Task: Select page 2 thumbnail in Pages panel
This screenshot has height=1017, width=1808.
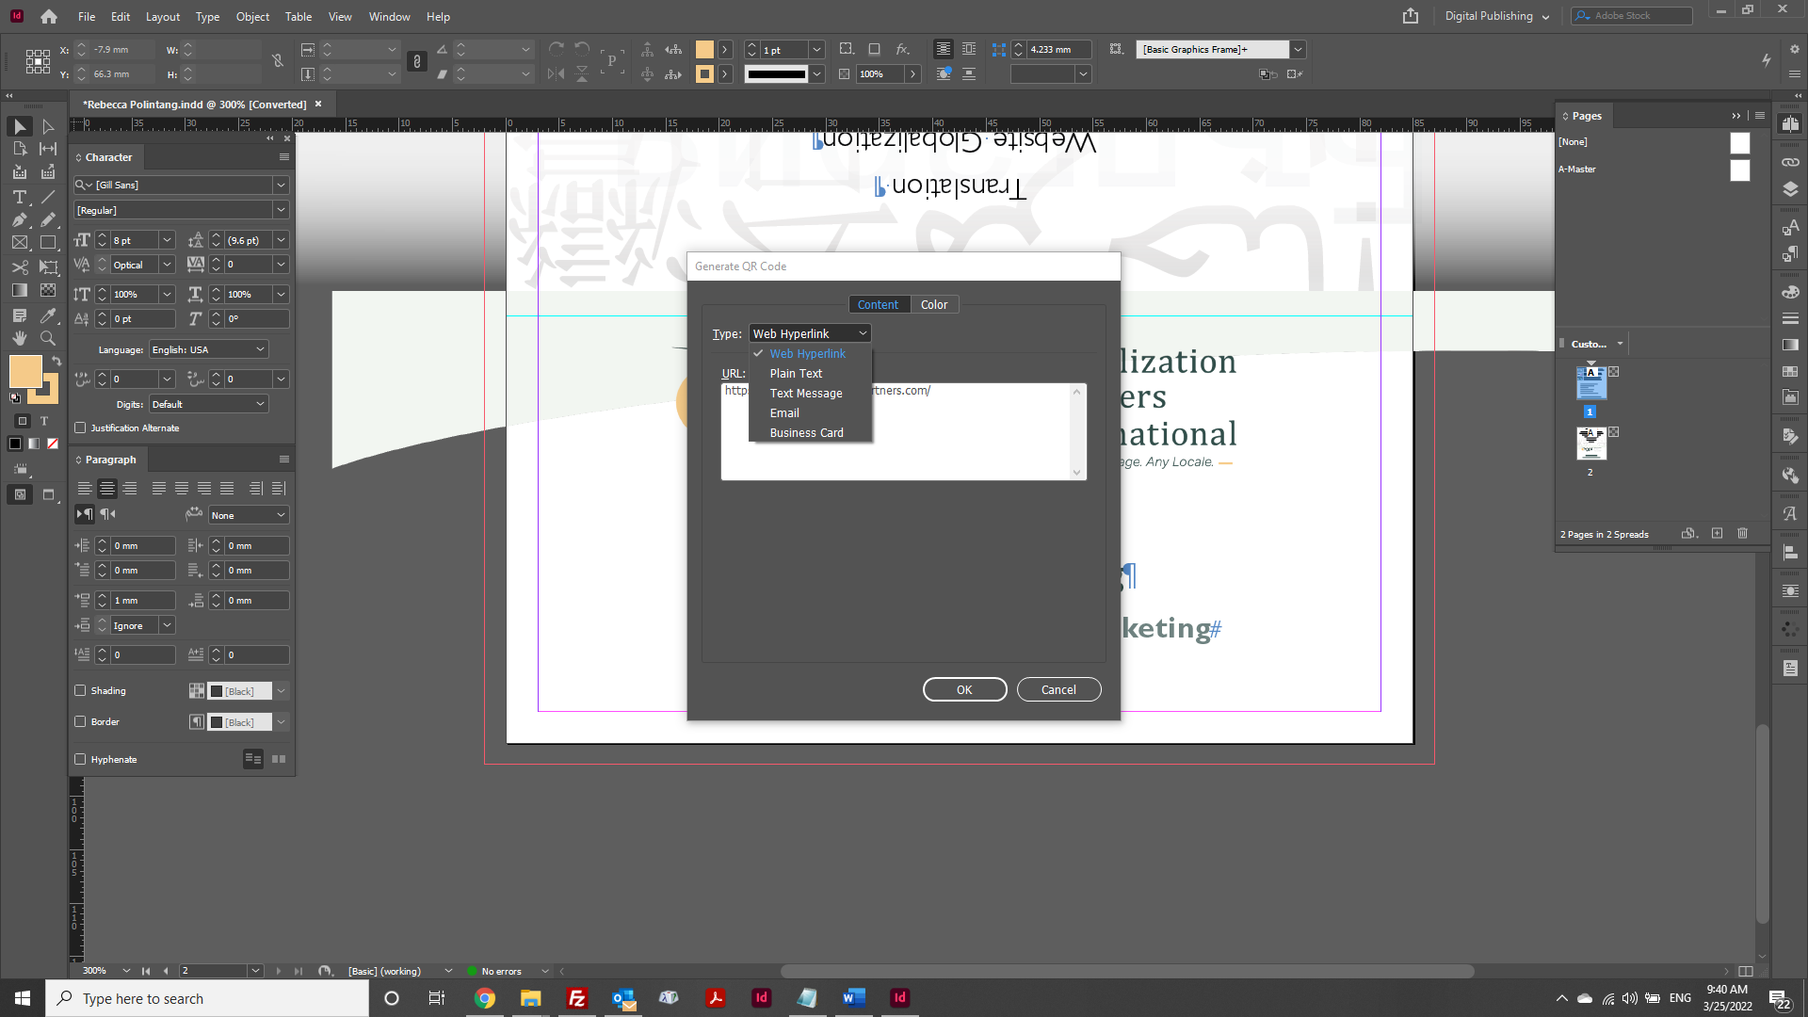Action: pyautogui.click(x=1590, y=444)
